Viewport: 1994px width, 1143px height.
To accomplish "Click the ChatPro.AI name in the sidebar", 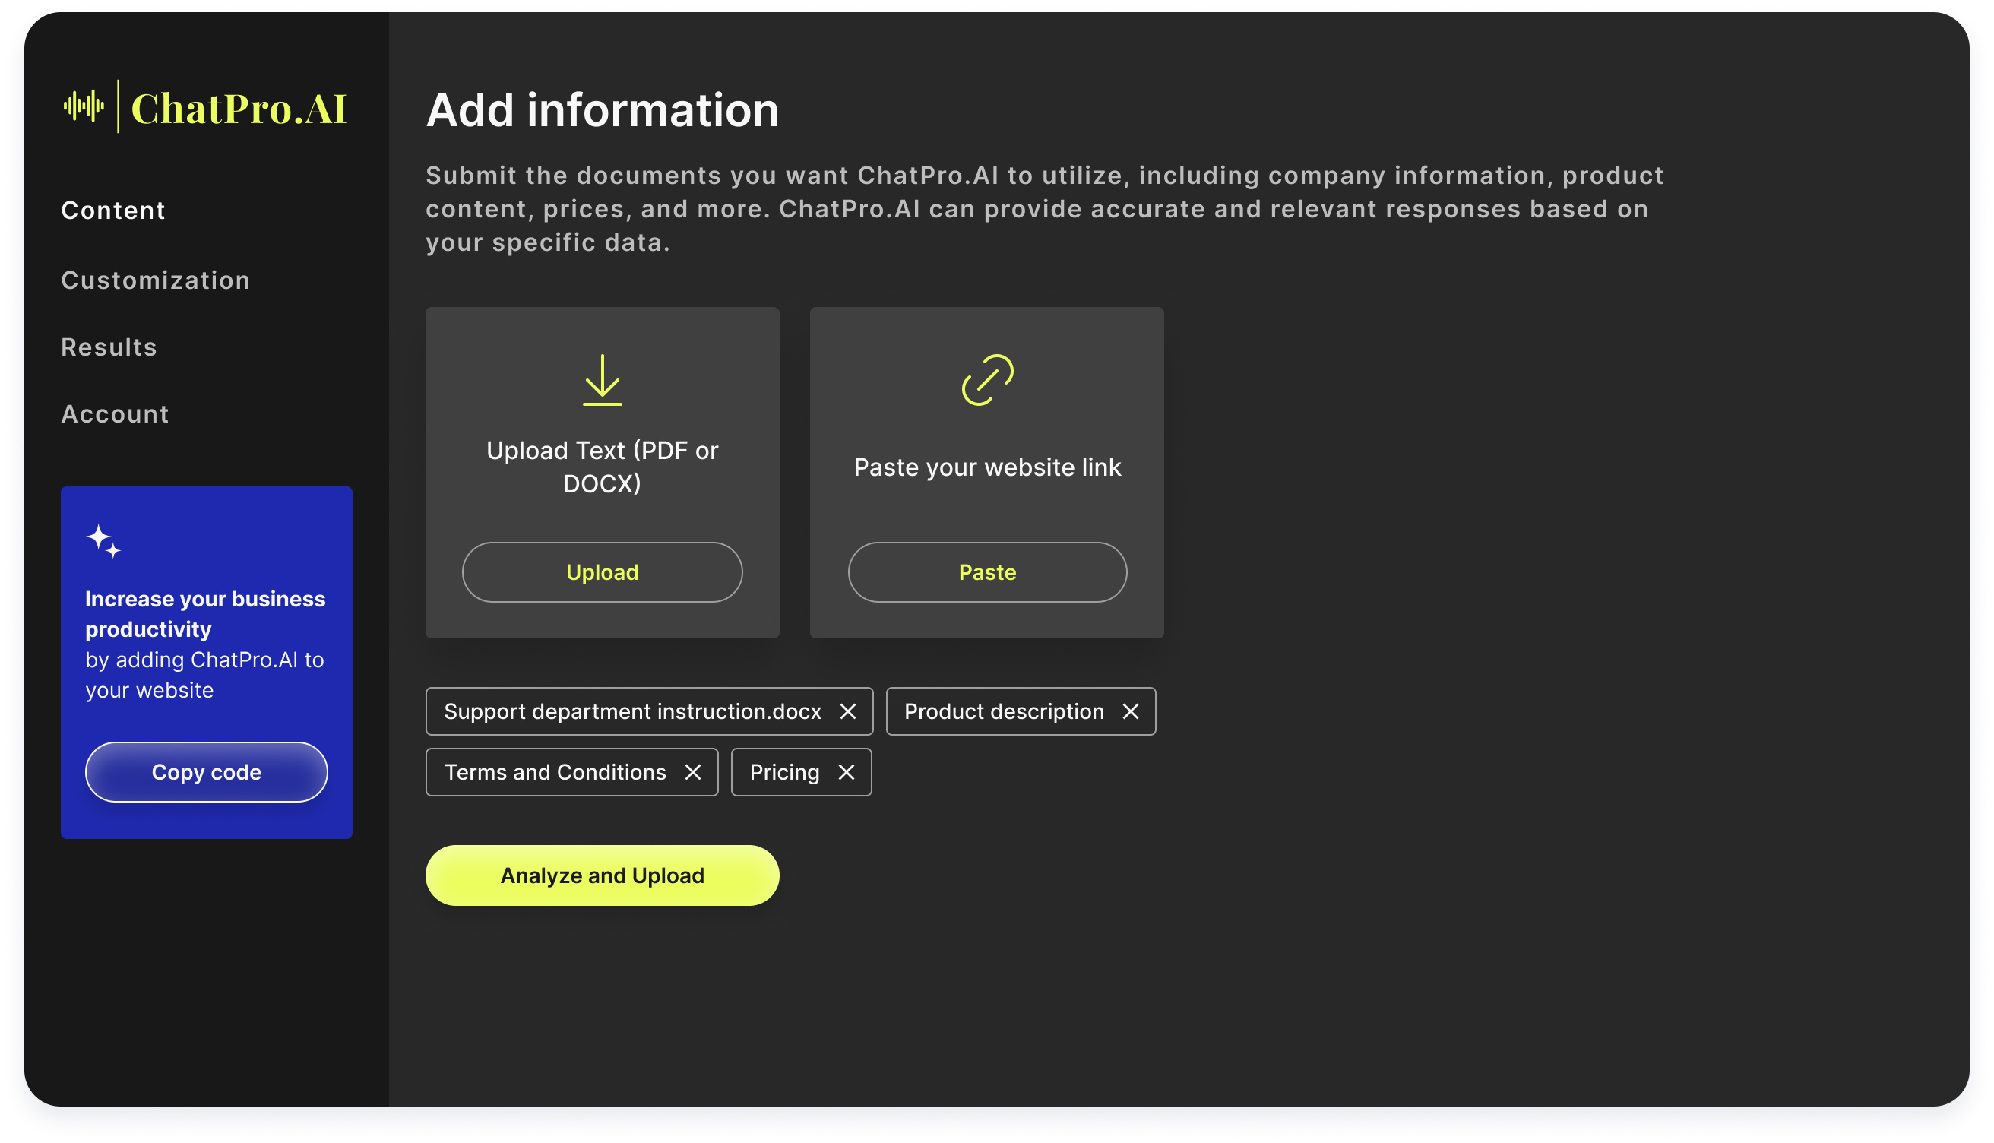I will (240, 109).
